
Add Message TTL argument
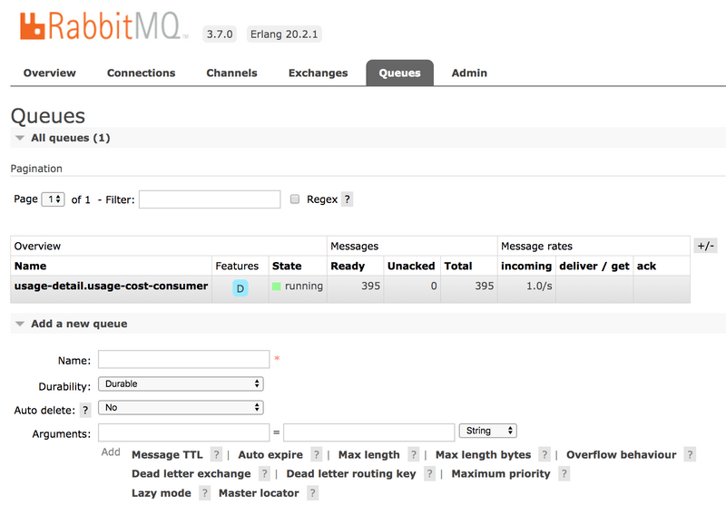click(x=167, y=455)
